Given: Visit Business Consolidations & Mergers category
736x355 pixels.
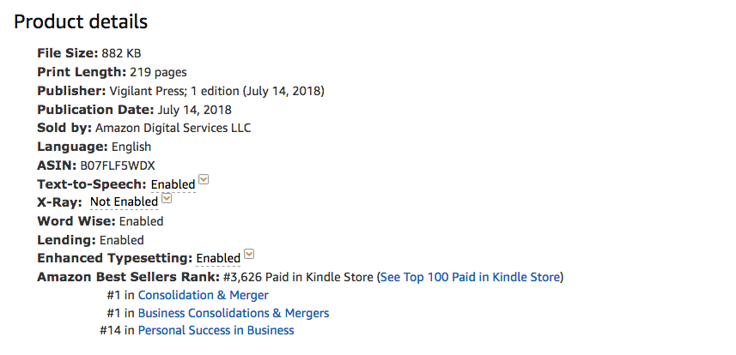Looking at the screenshot, I should click(234, 313).
